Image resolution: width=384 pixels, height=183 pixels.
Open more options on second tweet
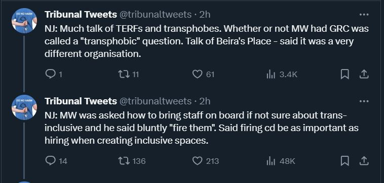point(364,101)
